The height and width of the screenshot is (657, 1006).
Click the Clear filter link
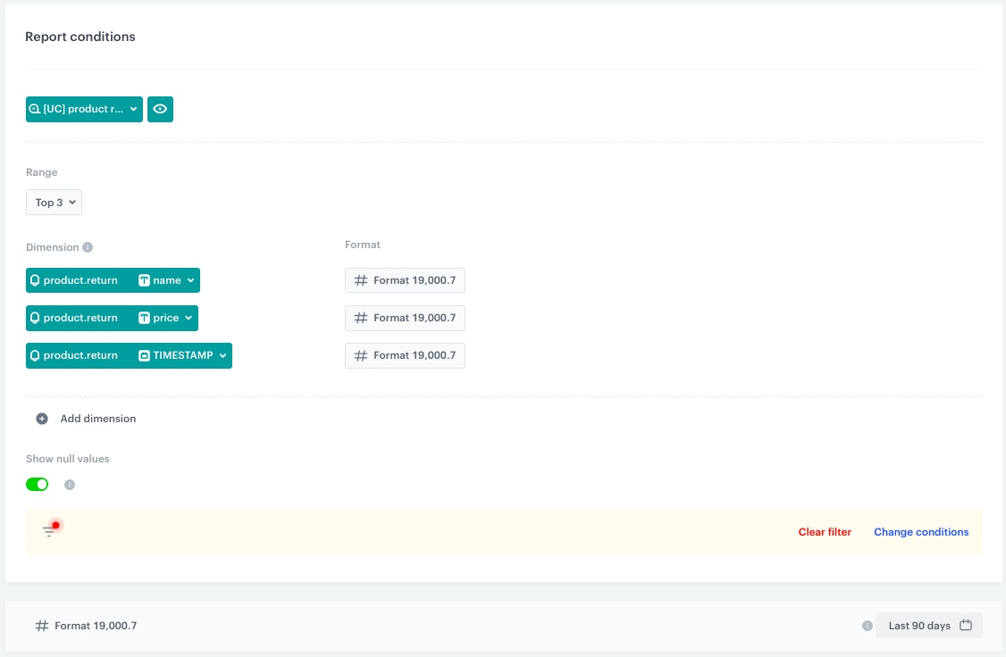(825, 532)
